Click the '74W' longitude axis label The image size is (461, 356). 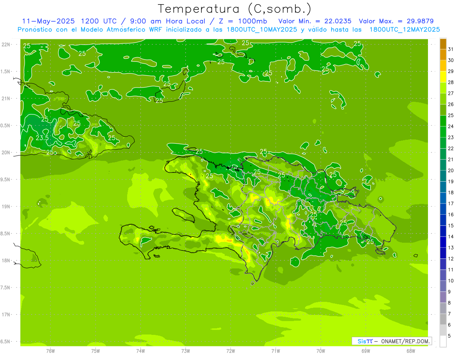pyautogui.click(x=141, y=351)
